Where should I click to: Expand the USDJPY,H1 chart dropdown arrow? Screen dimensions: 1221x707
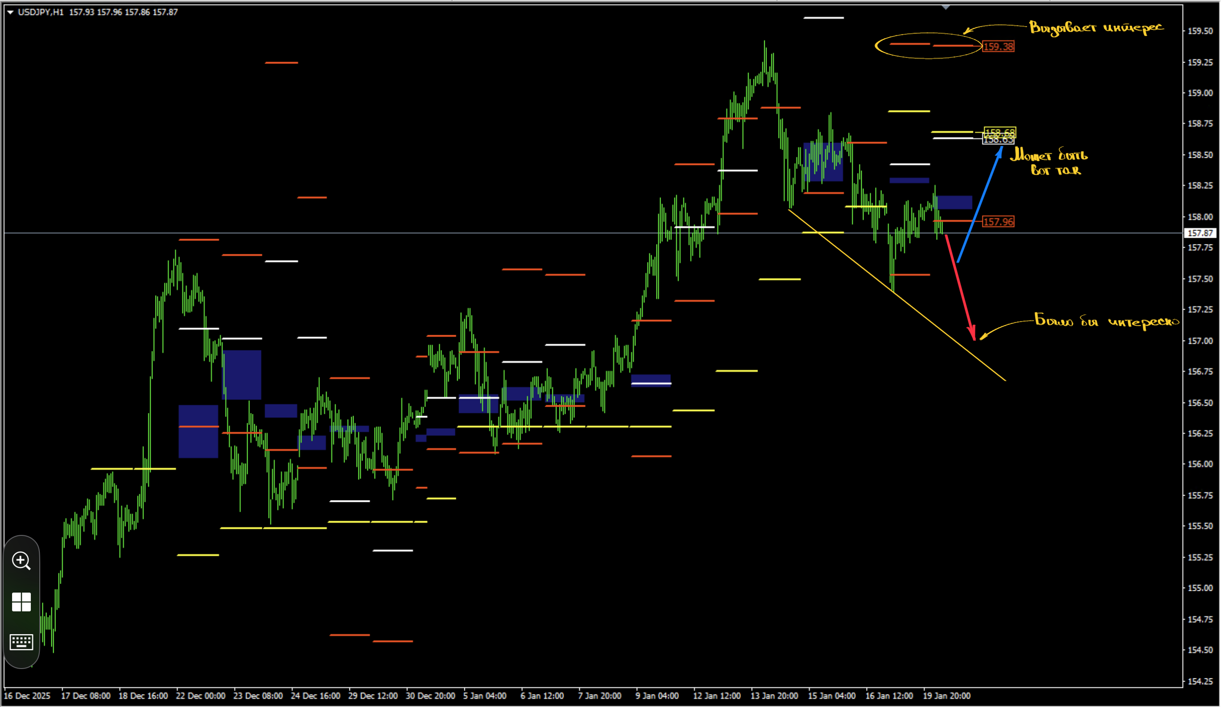pyautogui.click(x=10, y=12)
